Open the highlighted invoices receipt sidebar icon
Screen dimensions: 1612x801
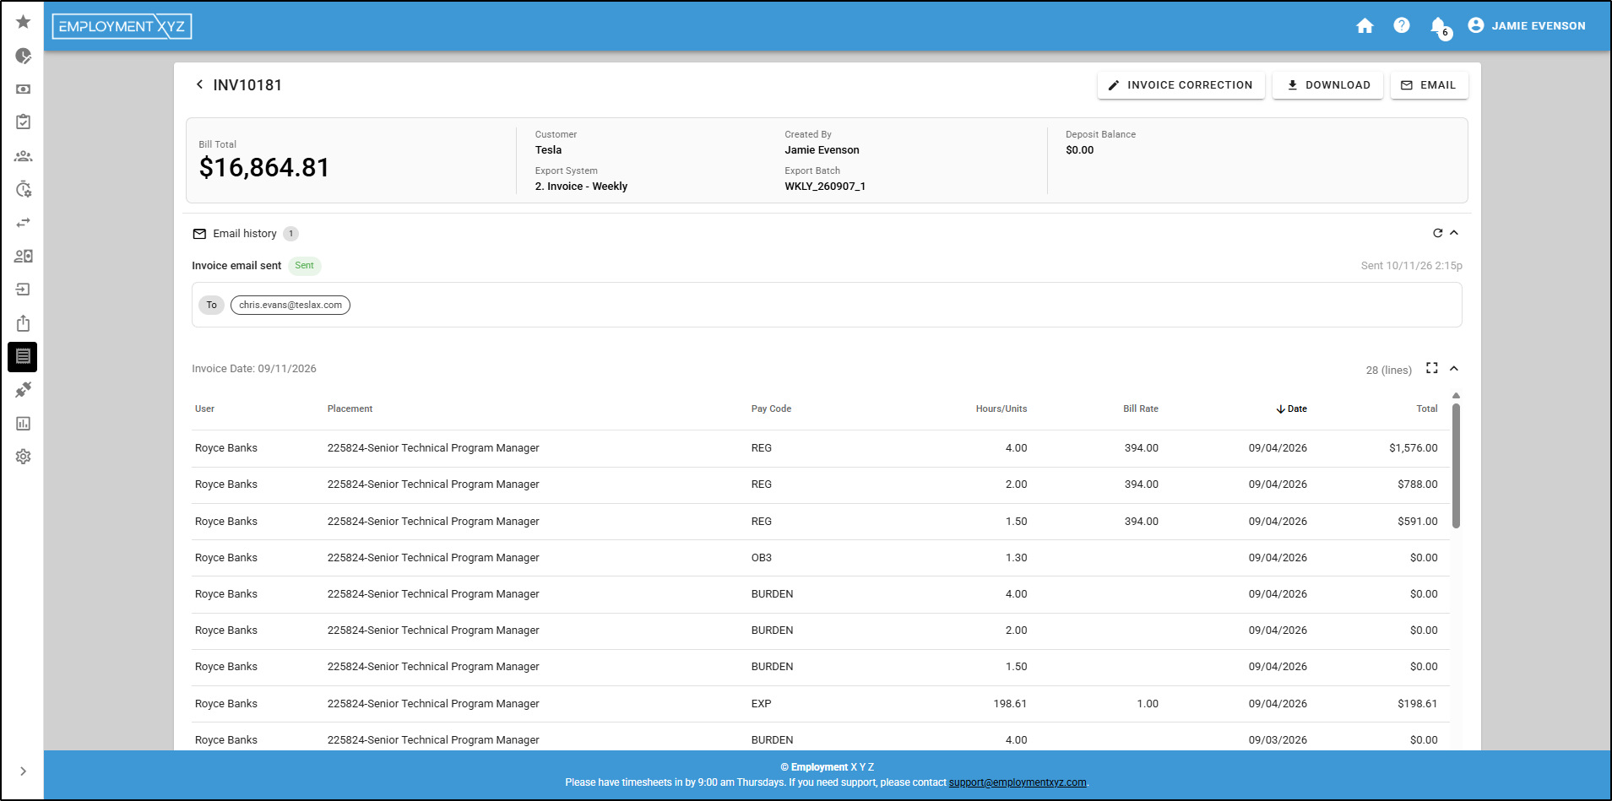click(x=23, y=356)
